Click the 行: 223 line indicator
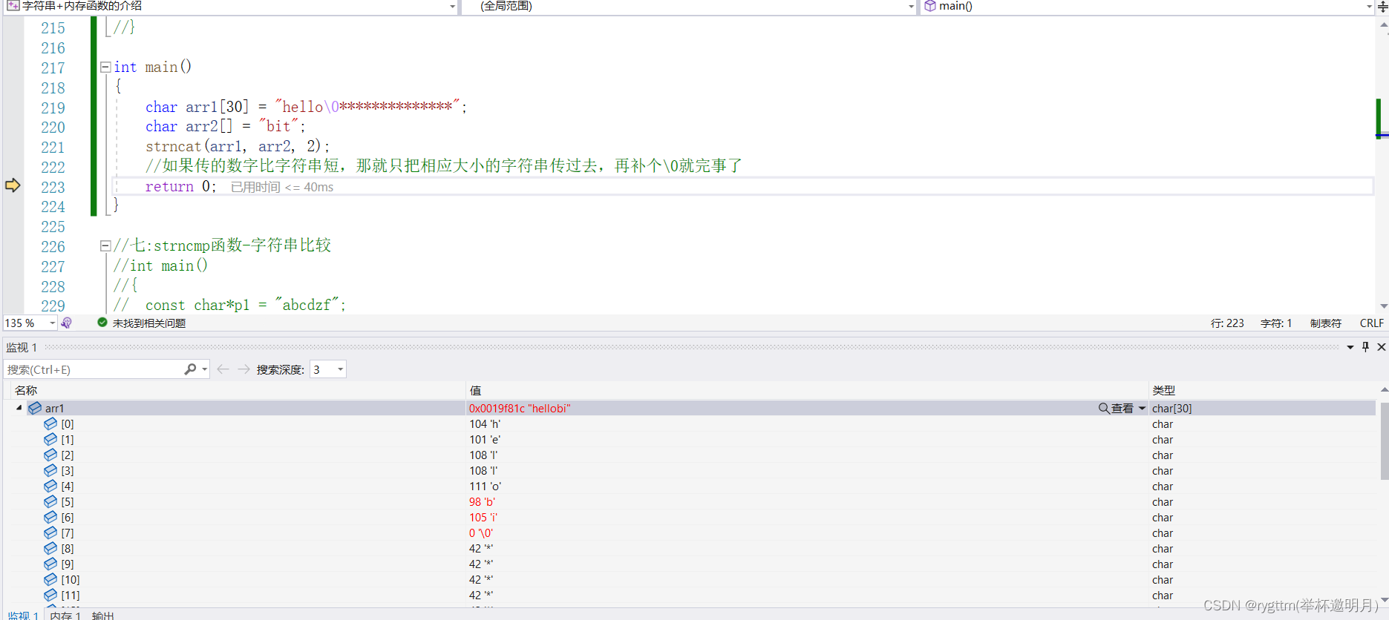The height and width of the screenshot is (620, 1389). [x=1227, y=323]
